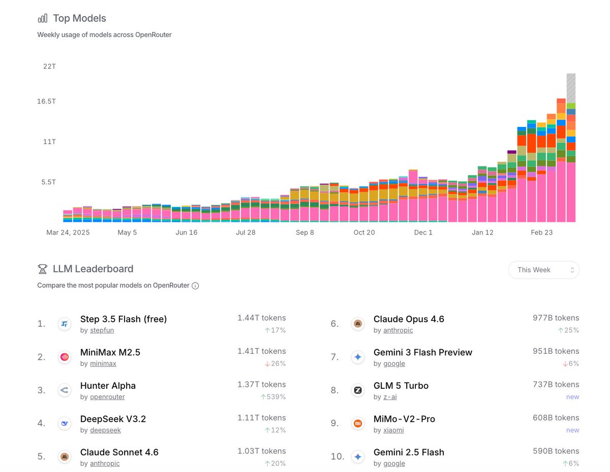The width and height of the screenshot is (610, 472).
Task: Open the DeepSeek V3.2 model page
Action: [x=113, y=419]
